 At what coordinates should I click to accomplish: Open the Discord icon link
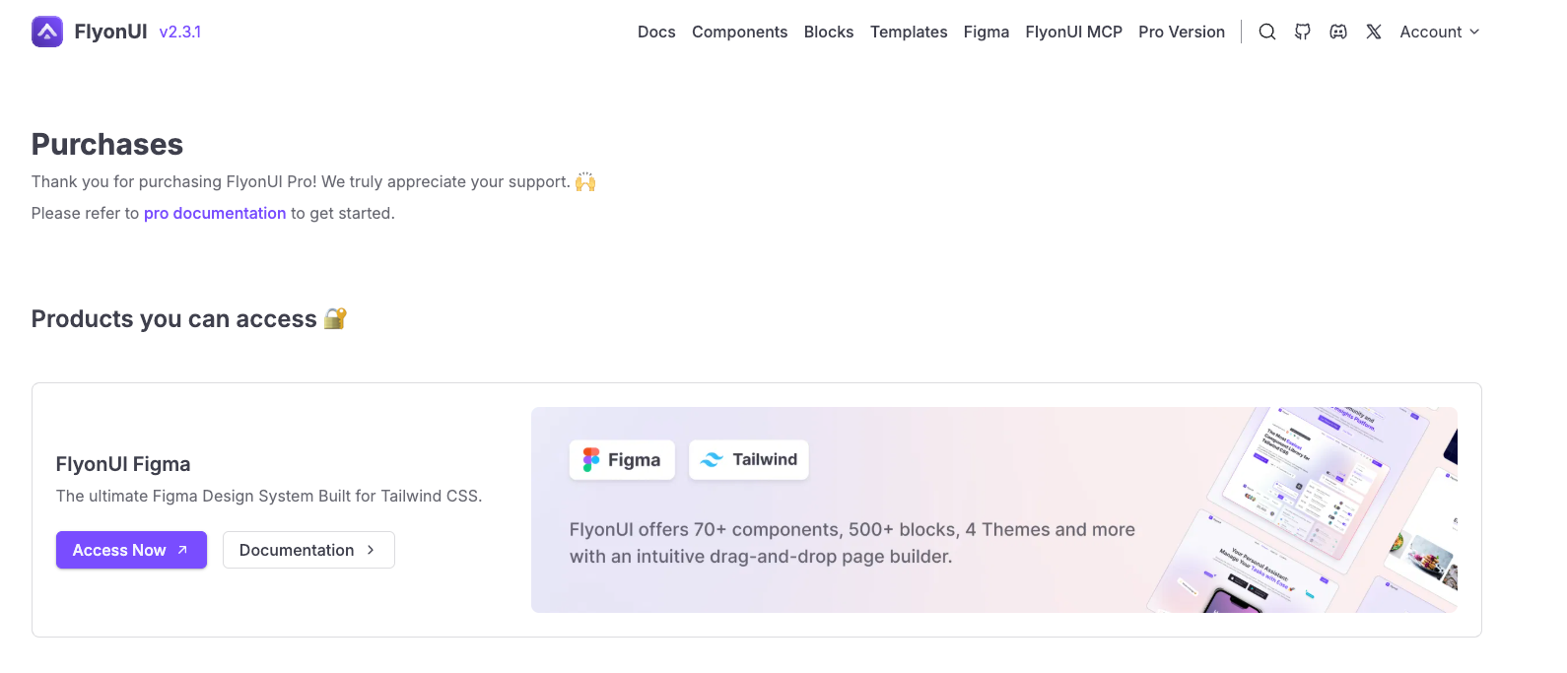(1338, 32)
